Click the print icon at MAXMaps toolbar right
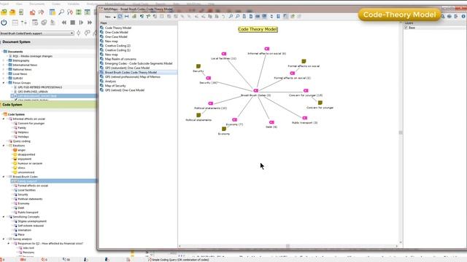 [x=449, y=16]
